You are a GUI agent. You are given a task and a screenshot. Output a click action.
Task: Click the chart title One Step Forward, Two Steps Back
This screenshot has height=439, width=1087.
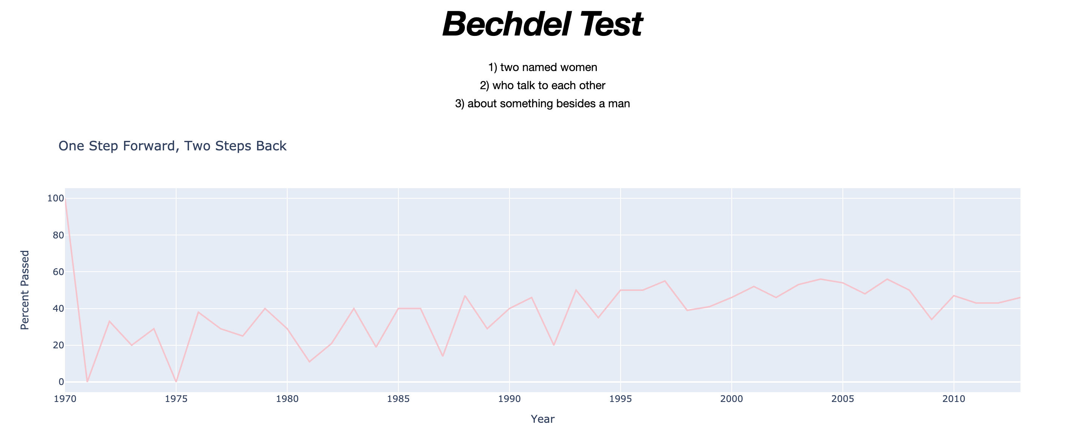(x=172, y=146)
